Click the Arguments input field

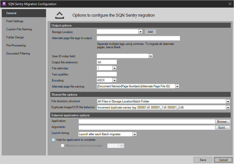147,127
